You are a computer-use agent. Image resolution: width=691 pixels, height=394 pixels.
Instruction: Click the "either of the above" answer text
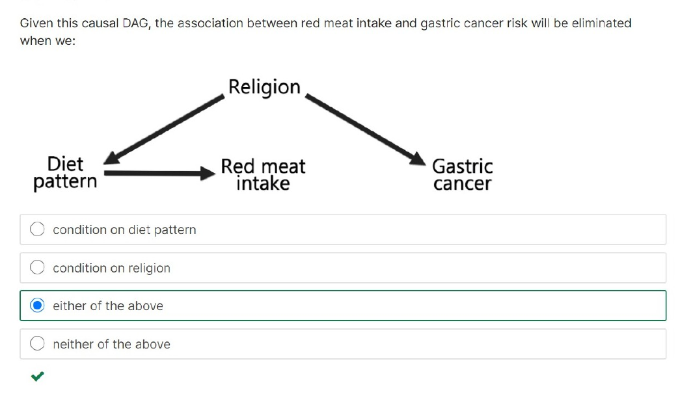[x=108, y=306]
